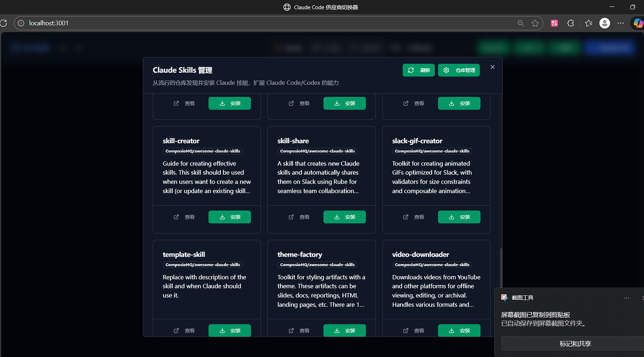Screen dimensions: 644x357
Task: Open the browser extensions puzzle icon
Action: pos(571,23)
